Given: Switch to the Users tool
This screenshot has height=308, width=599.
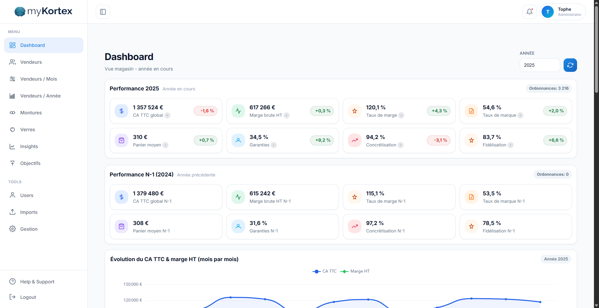Looking at the screenshot, I should coord(26,195).
